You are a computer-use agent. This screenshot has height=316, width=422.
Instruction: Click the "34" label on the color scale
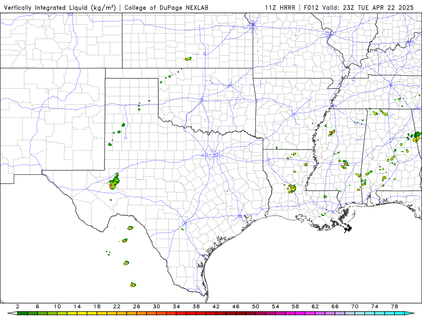[x=176, y=307]
